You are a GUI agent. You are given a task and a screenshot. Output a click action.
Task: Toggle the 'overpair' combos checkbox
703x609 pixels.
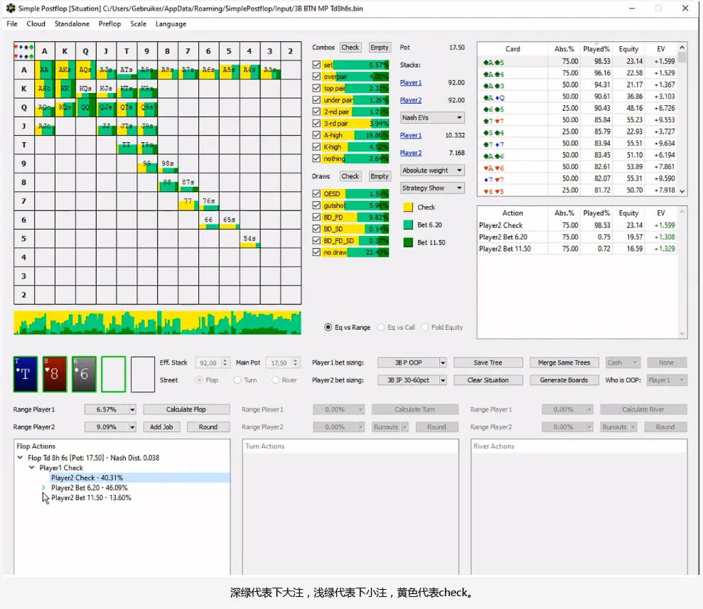pyautogui.click(x=316, y=77)
